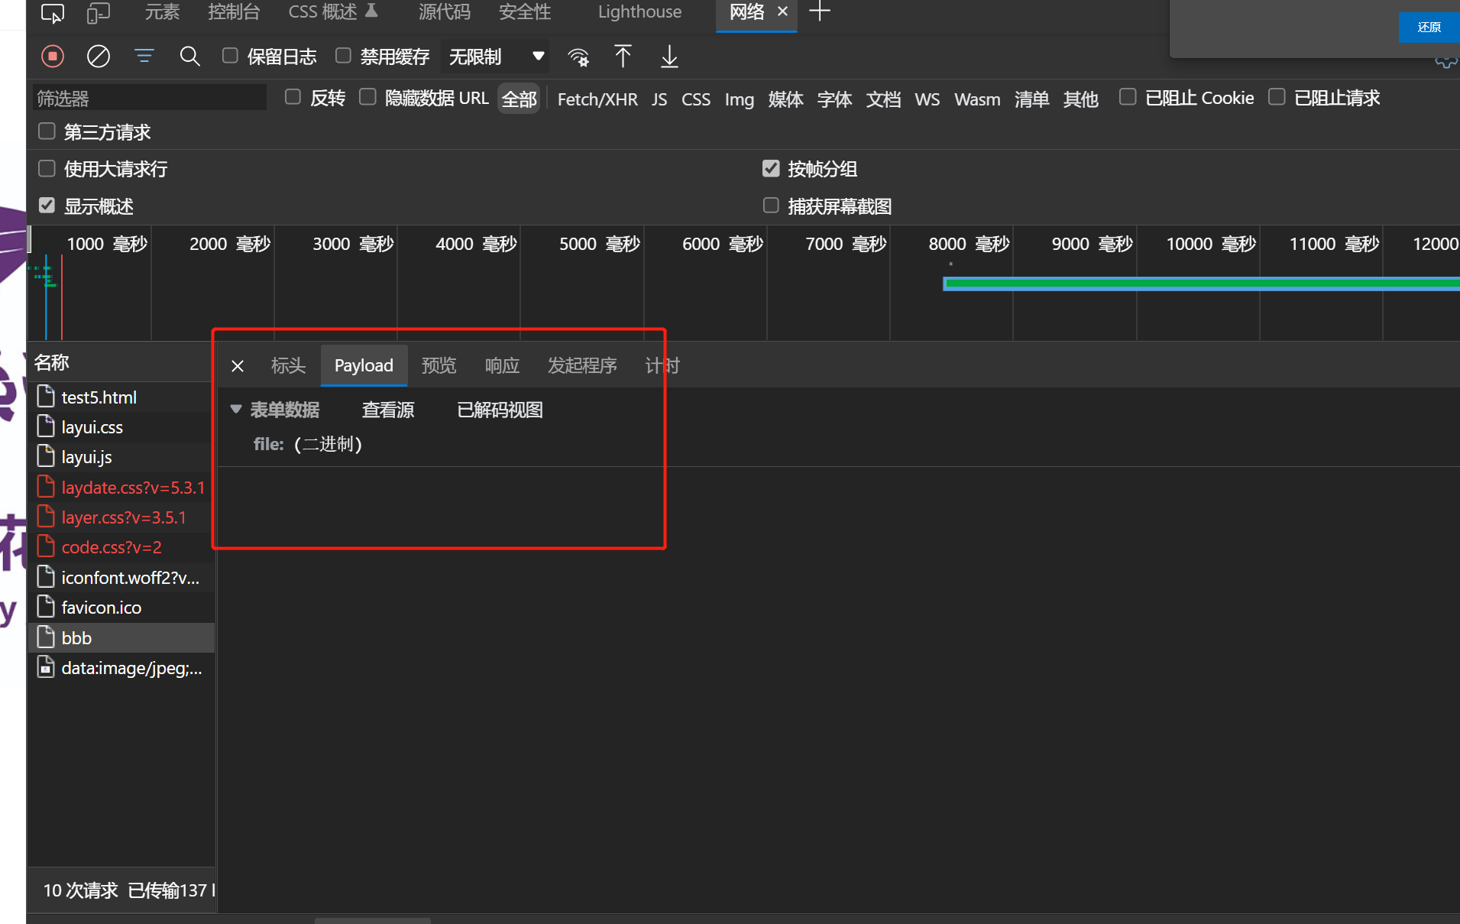1460x924 pixels.
Task: Open more tabs with the plus button
Action: point(820,12)
